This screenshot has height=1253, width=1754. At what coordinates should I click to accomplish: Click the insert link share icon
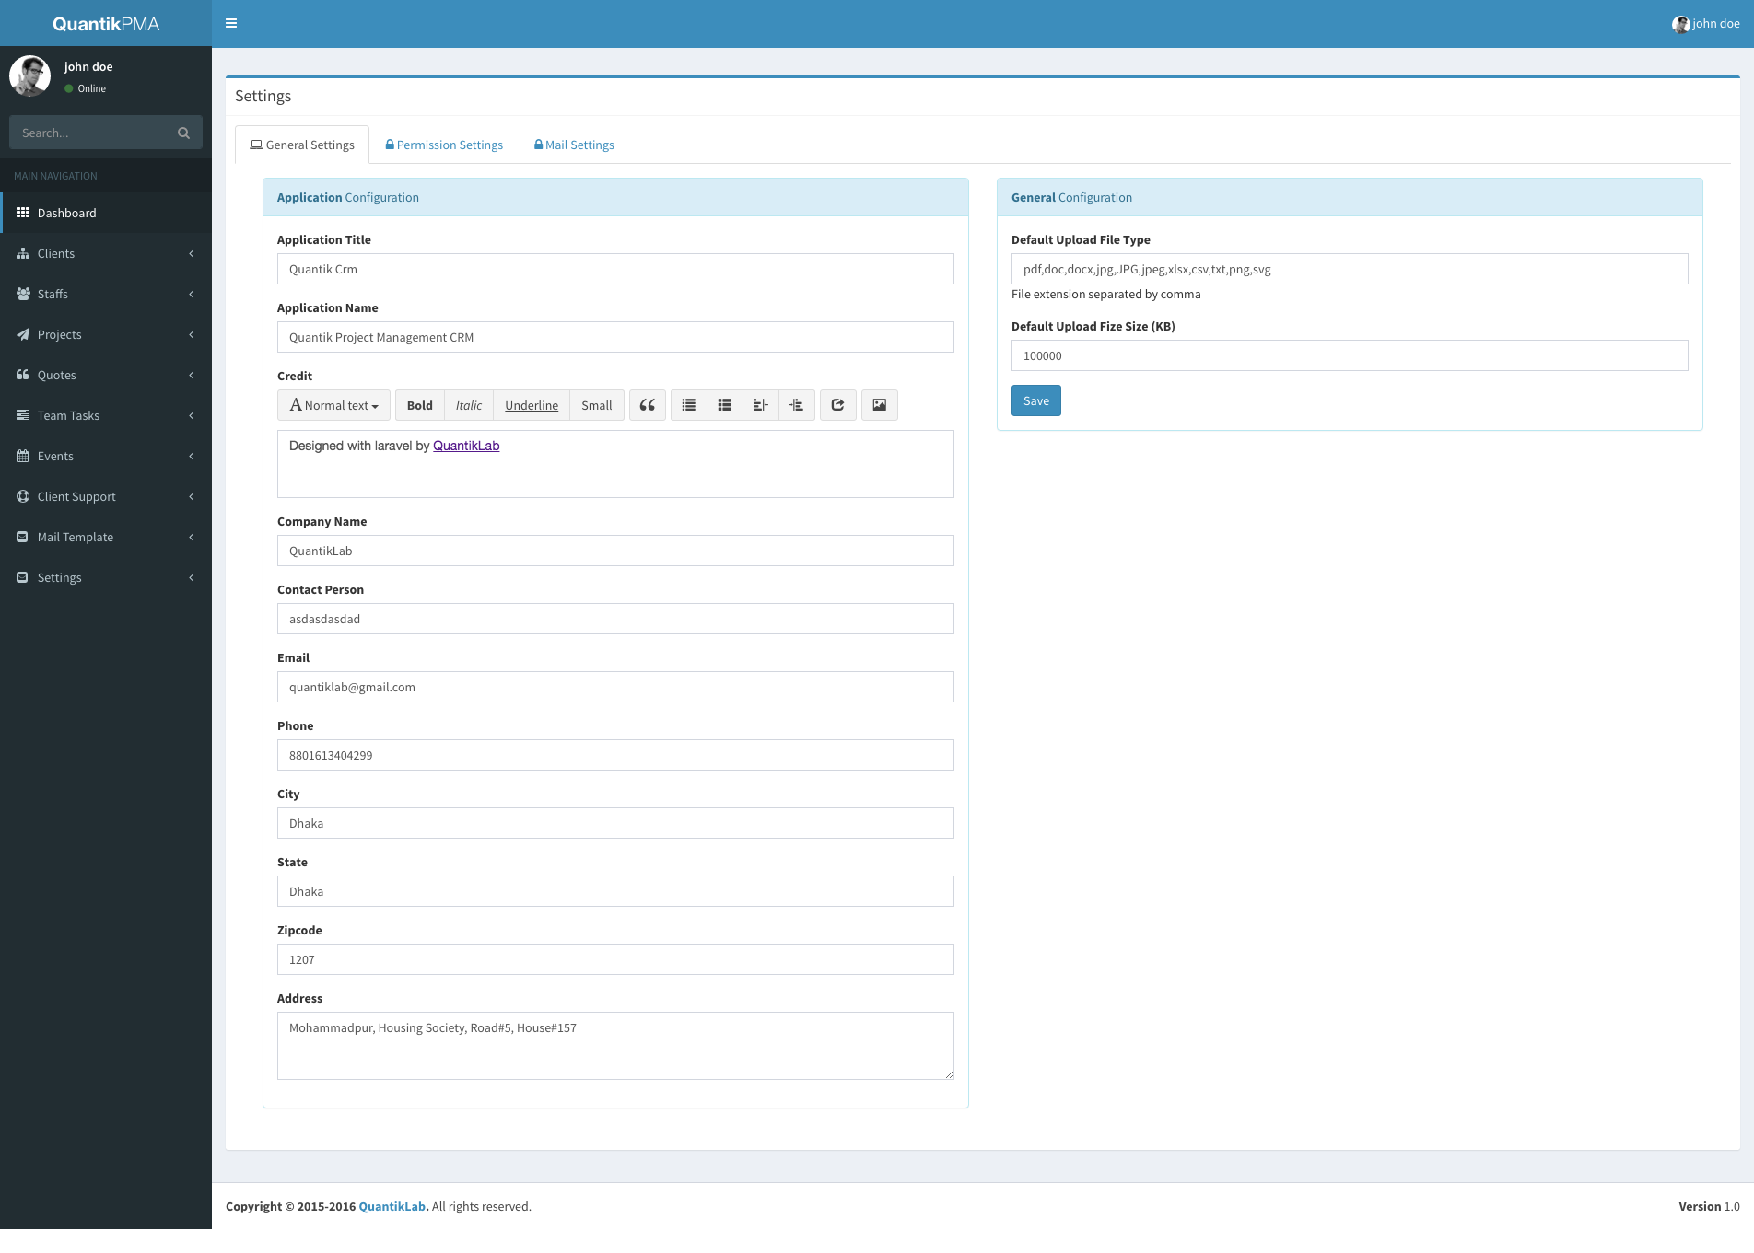click(837, 405)
